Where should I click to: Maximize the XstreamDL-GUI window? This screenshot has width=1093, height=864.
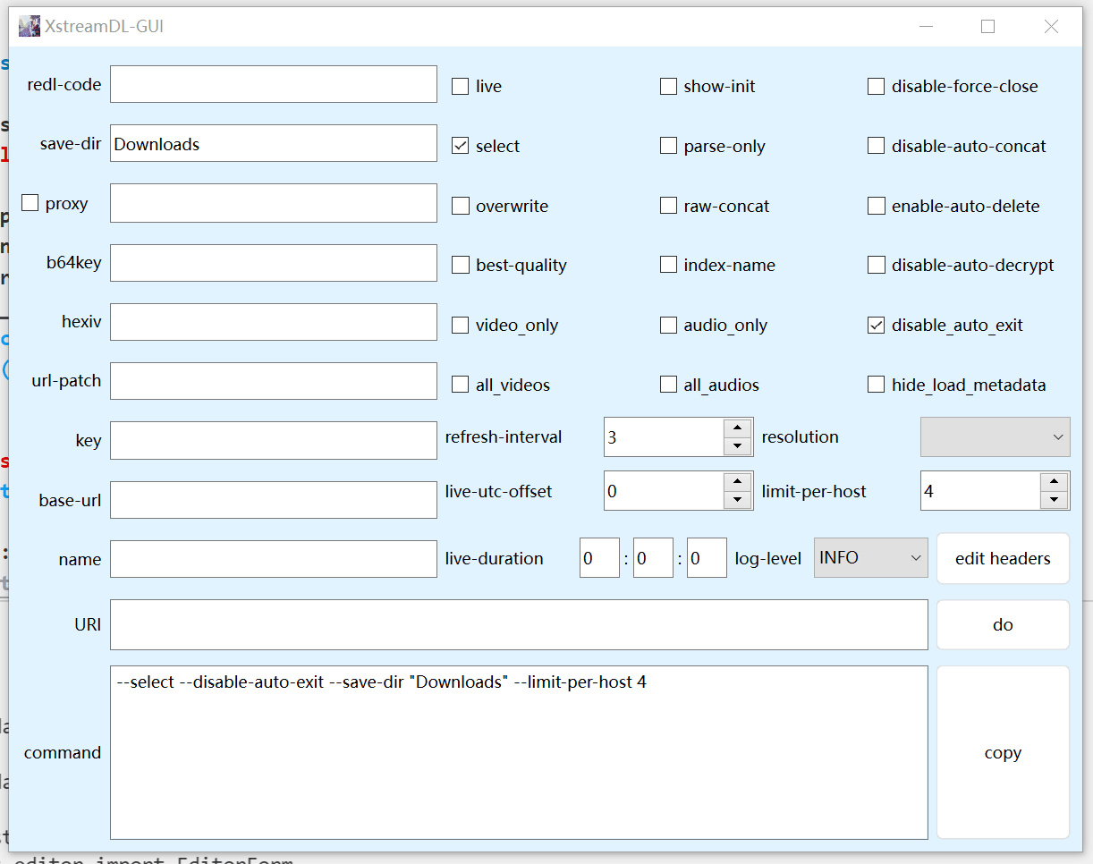[x=987, y=27]
